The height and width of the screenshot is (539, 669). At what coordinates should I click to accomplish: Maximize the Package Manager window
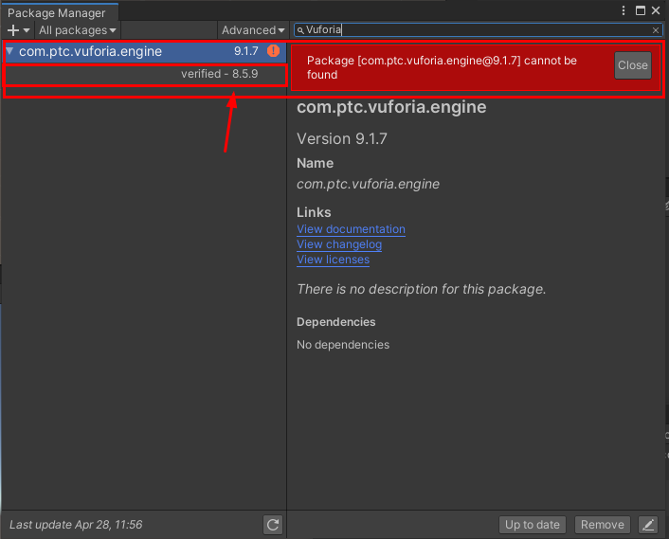click(641, 10)
